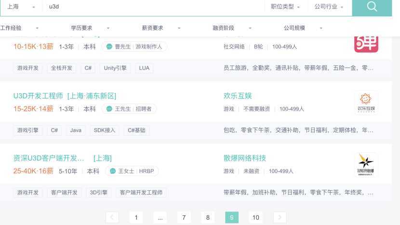Screen dimensions: 400x225
Task: Expand the 公司行业 dropdown
Action: coord(329,7)
